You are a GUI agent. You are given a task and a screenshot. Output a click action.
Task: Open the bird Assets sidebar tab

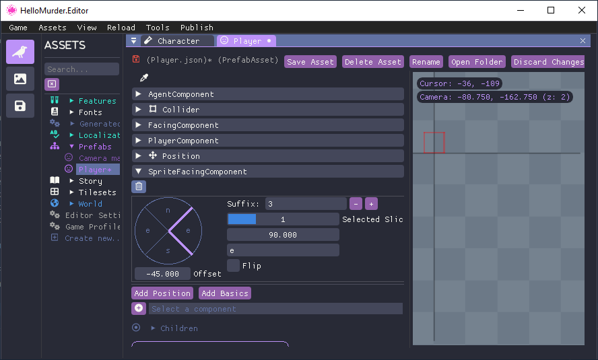click(20, 52)
